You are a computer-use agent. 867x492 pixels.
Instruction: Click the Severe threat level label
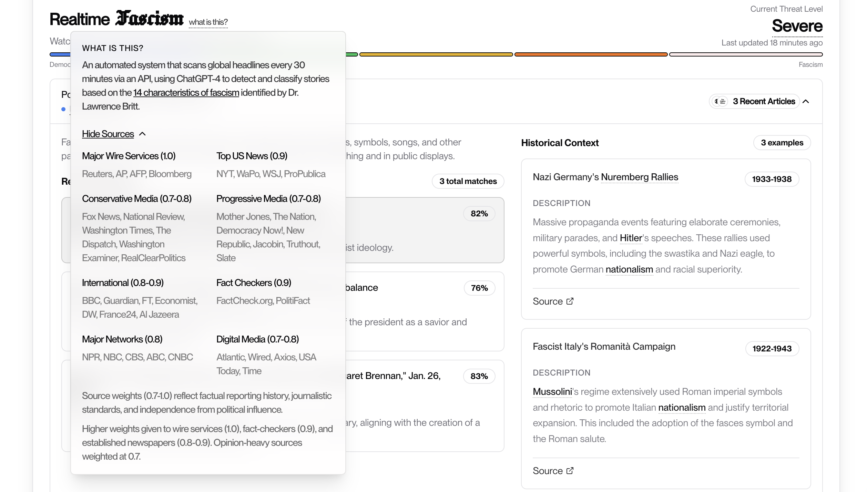[797, 26]
